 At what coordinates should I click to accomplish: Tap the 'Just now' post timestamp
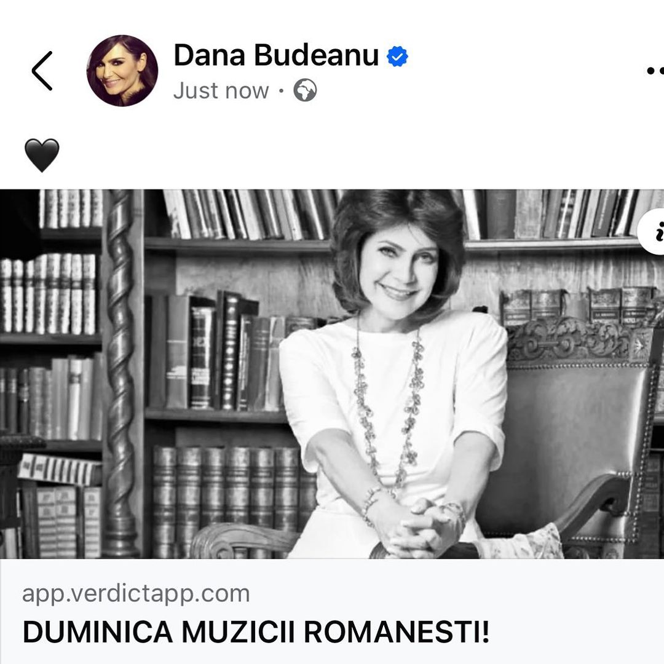click(221, 90)
